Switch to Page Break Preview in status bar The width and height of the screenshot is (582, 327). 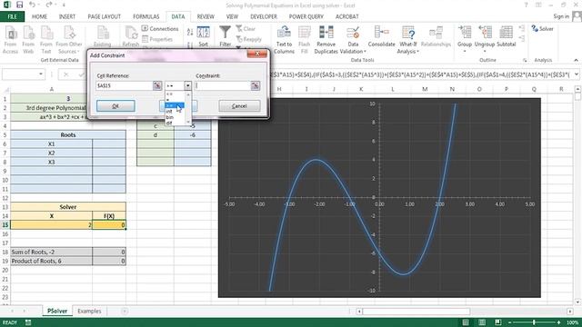click(x=498, y=322)
